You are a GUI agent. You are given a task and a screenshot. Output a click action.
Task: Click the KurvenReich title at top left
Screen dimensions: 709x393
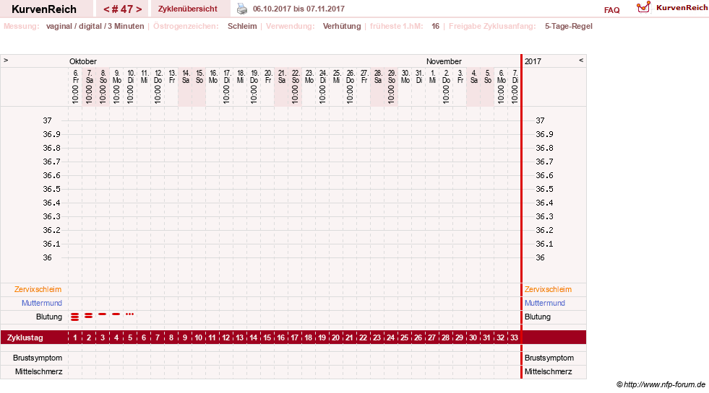pos(44,9)
